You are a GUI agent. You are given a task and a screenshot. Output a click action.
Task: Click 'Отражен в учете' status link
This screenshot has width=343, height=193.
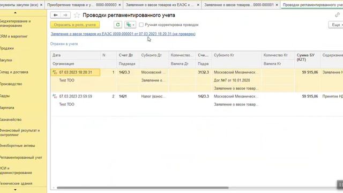coord(64,44)
